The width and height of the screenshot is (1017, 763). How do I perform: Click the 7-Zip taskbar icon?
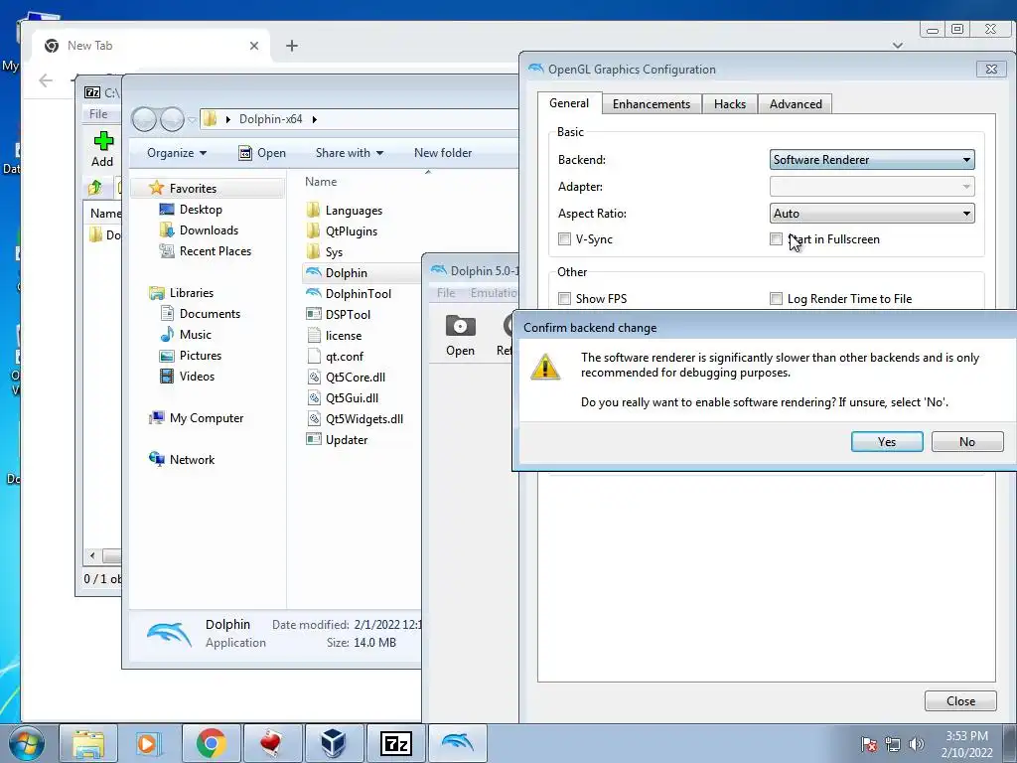pos(395,743)
